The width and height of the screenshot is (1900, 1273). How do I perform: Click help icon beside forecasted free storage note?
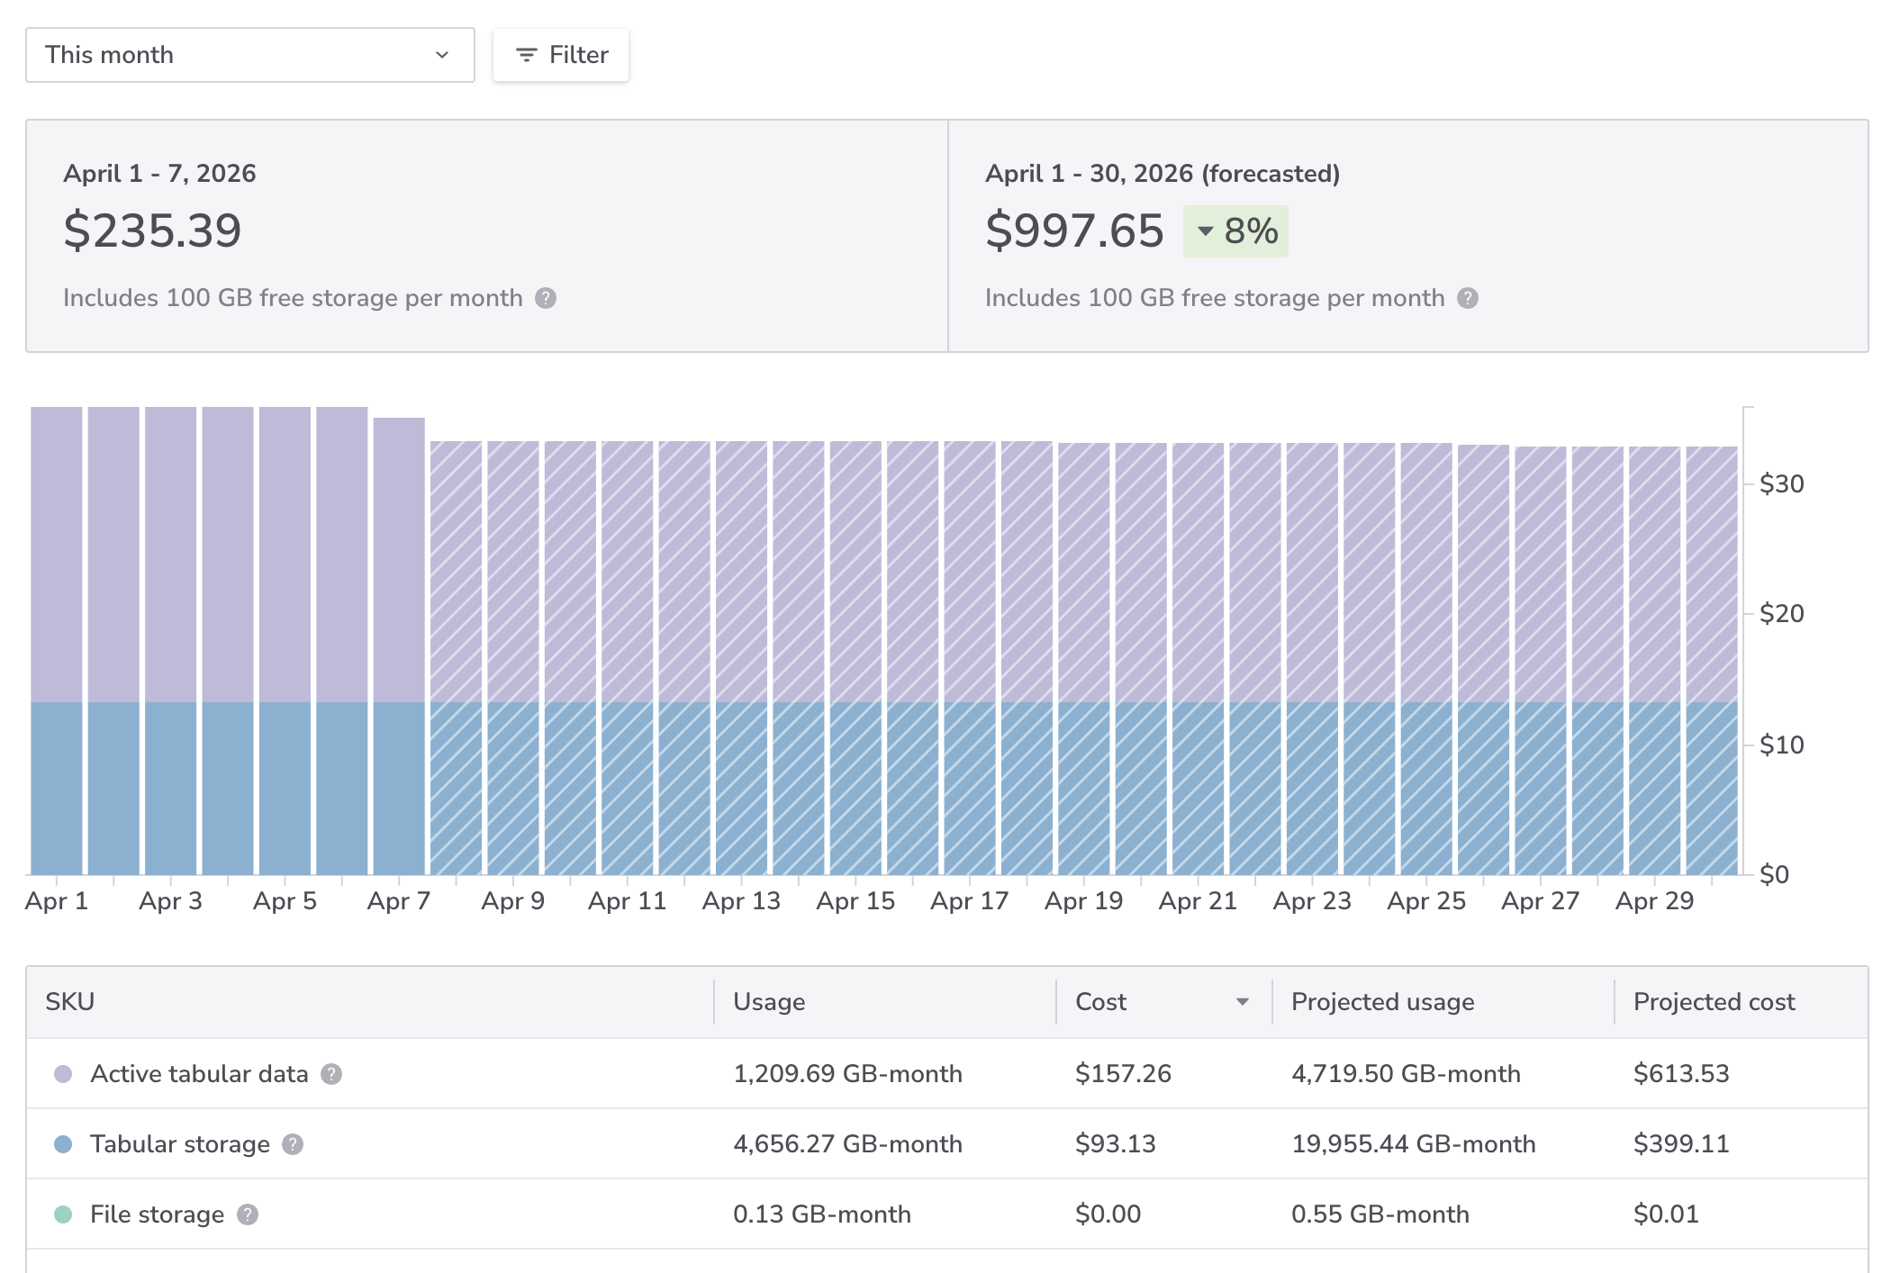[x=1468, y=298]
